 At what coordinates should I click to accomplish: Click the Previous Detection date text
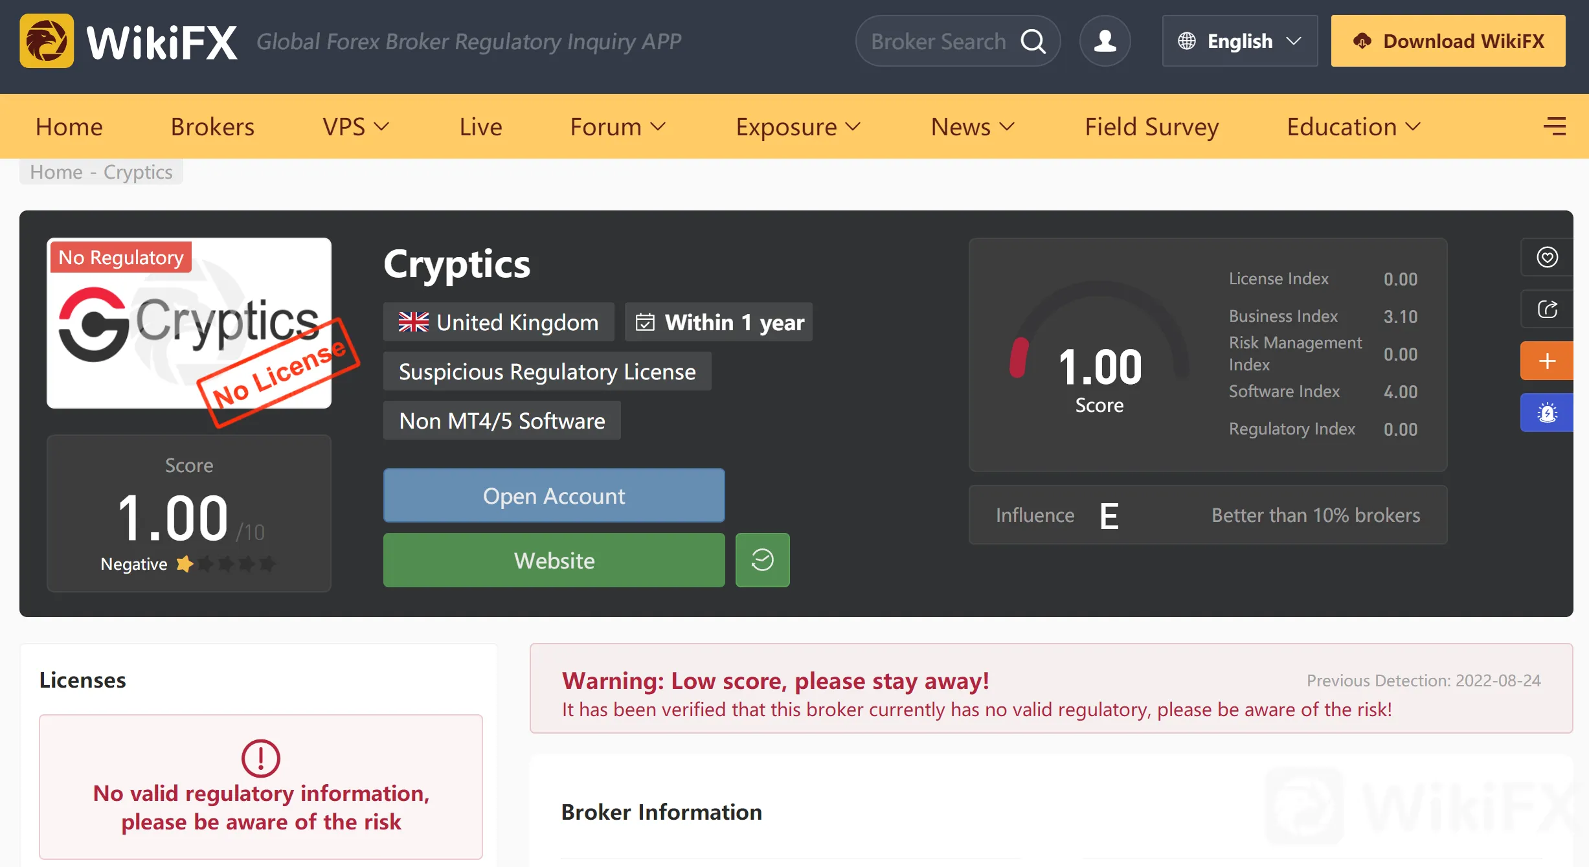pyautogui.click(x=1423, y=681)
